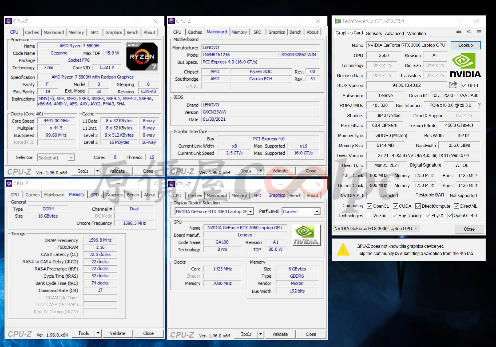Expand Tools arrow in Mainboard window
This screenshot has width=496, height=347.
click(261, 171)
